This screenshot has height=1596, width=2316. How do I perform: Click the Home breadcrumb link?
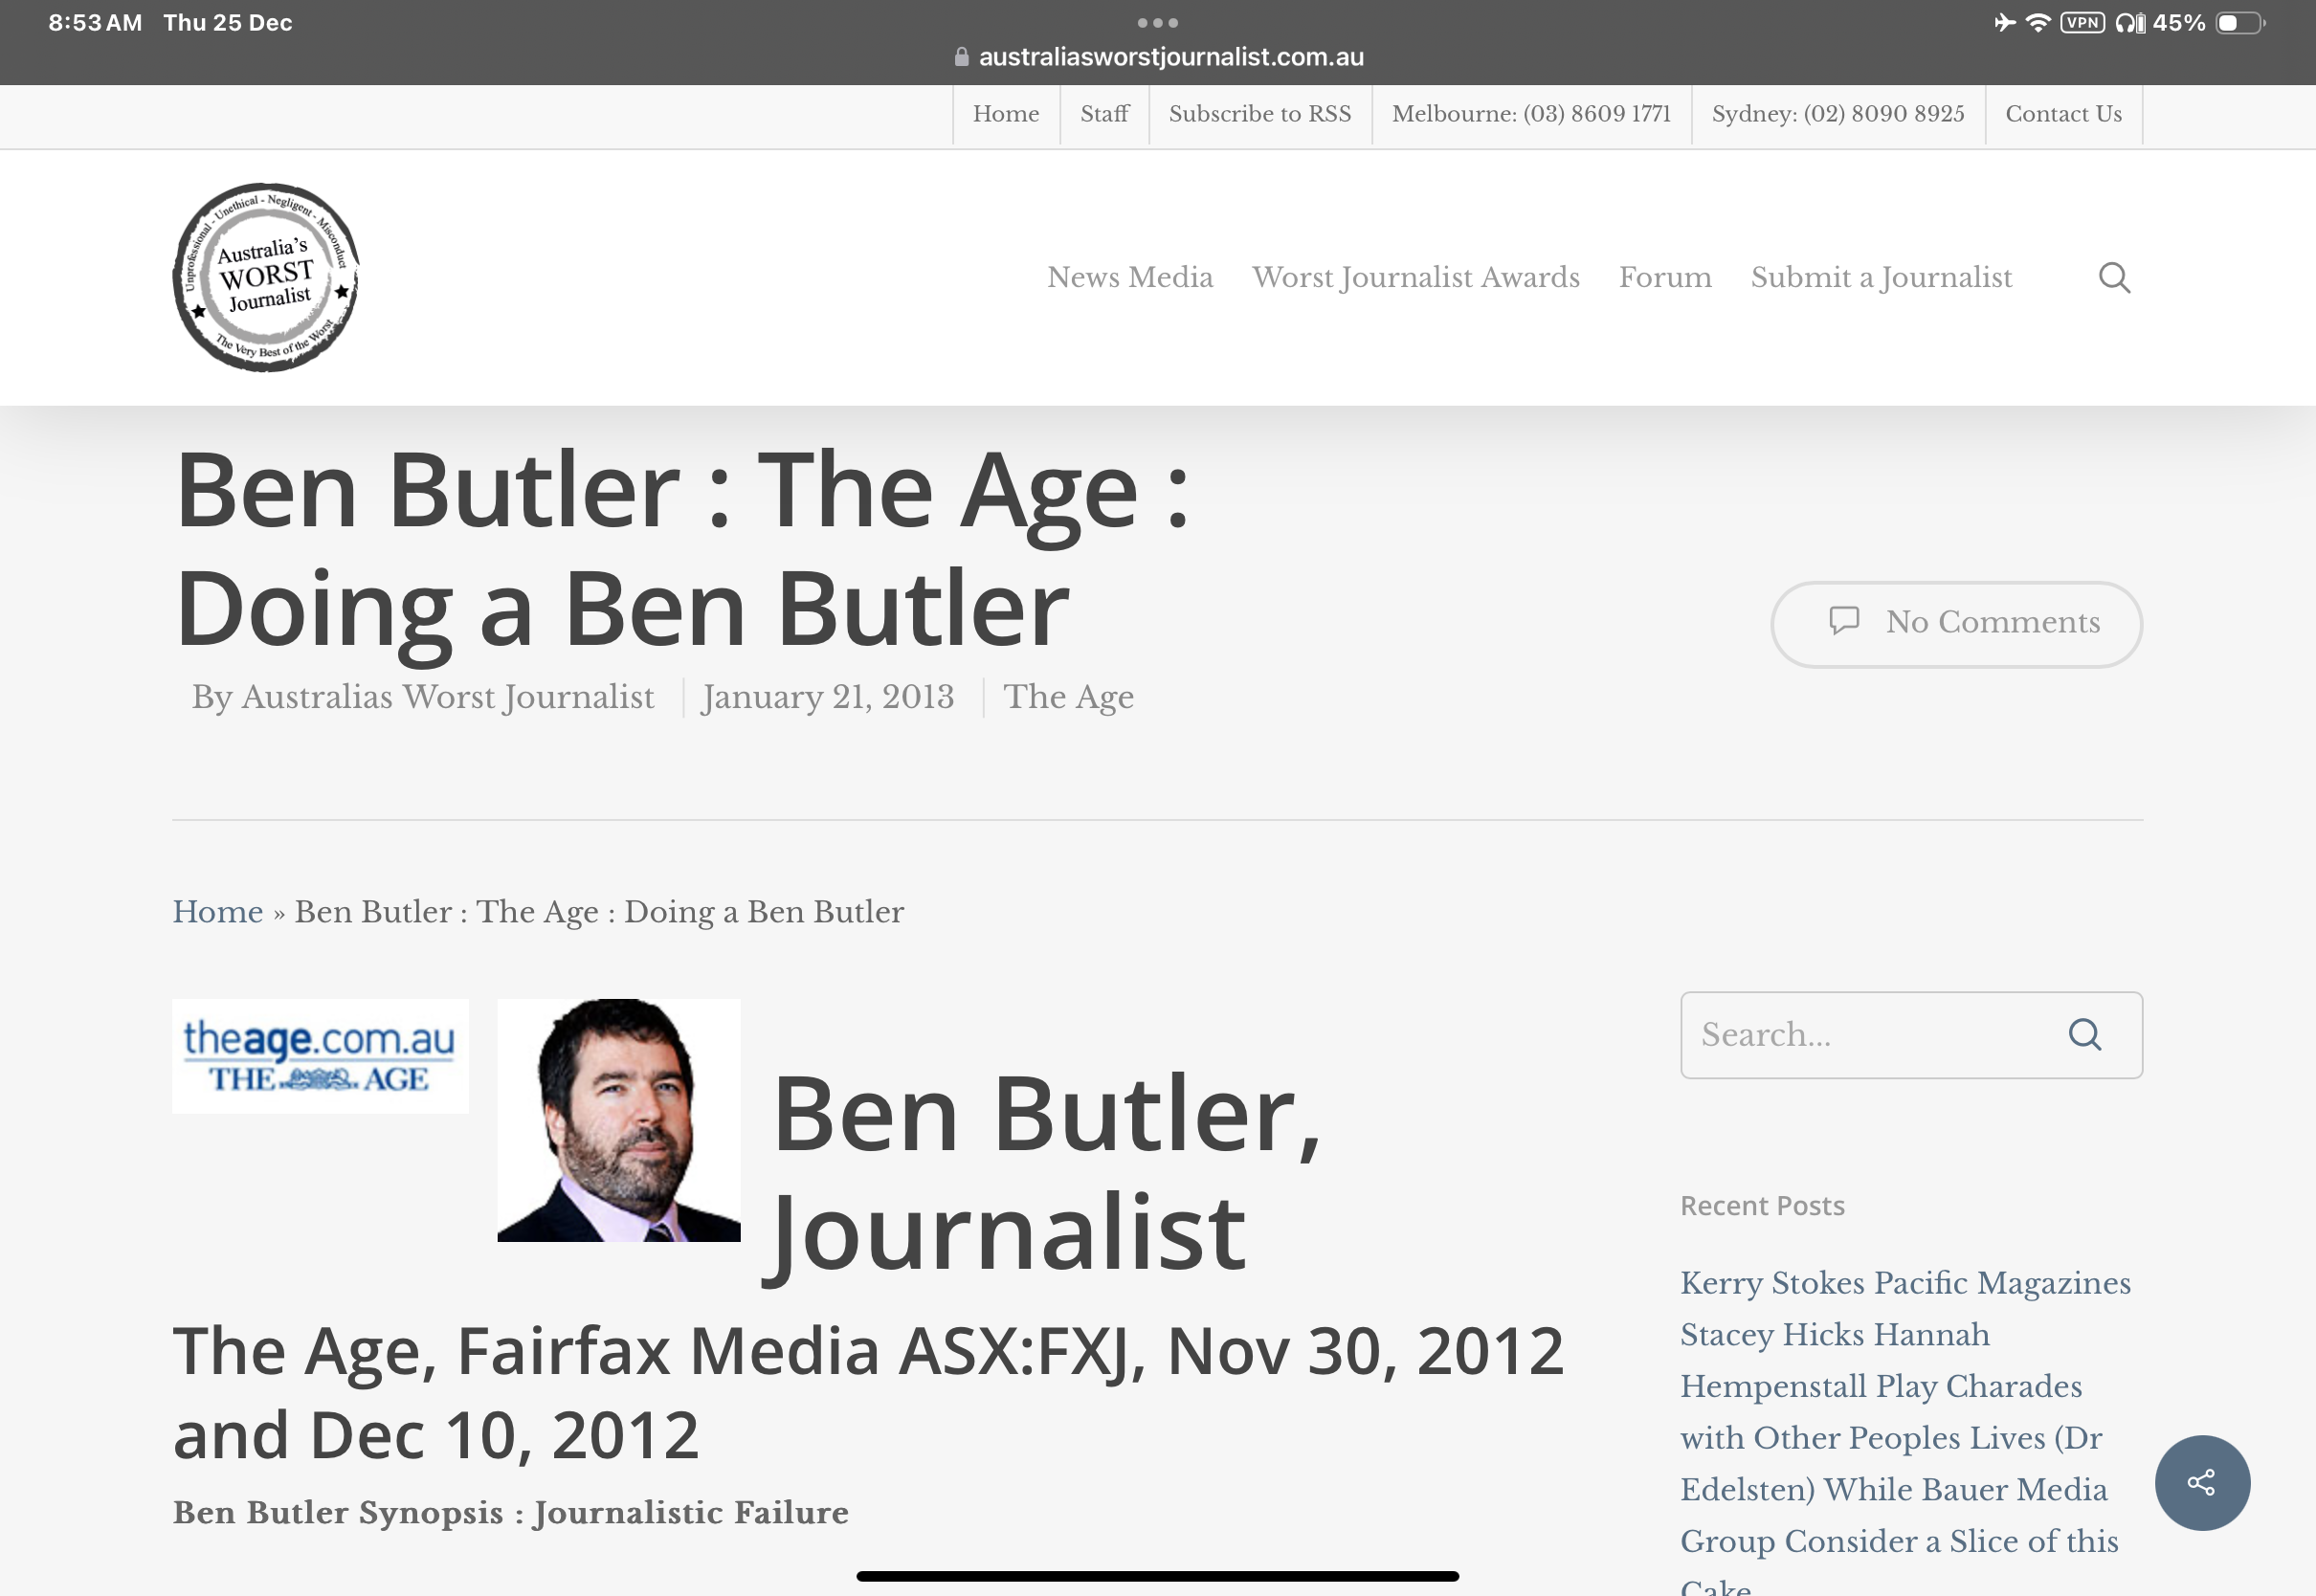pos(217,911)
